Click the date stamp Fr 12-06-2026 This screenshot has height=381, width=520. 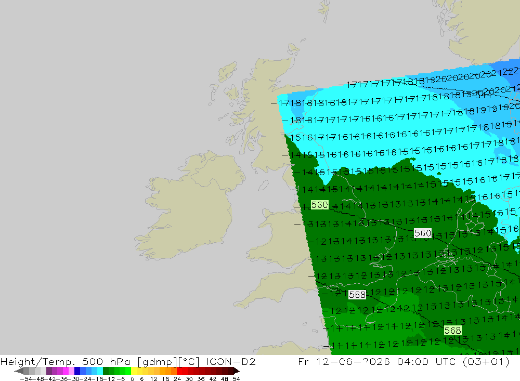click(x=344, y=361)
